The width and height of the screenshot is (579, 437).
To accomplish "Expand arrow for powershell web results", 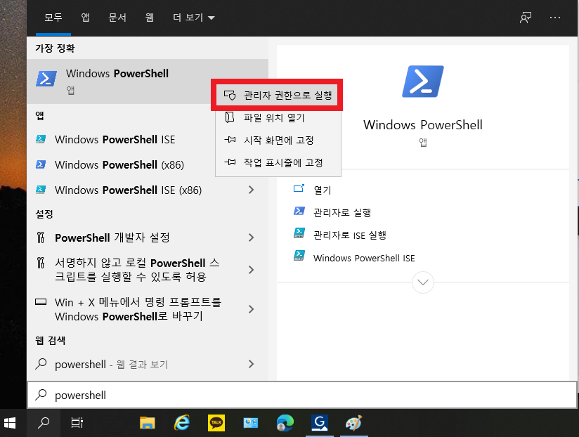I will click(252, 364).
